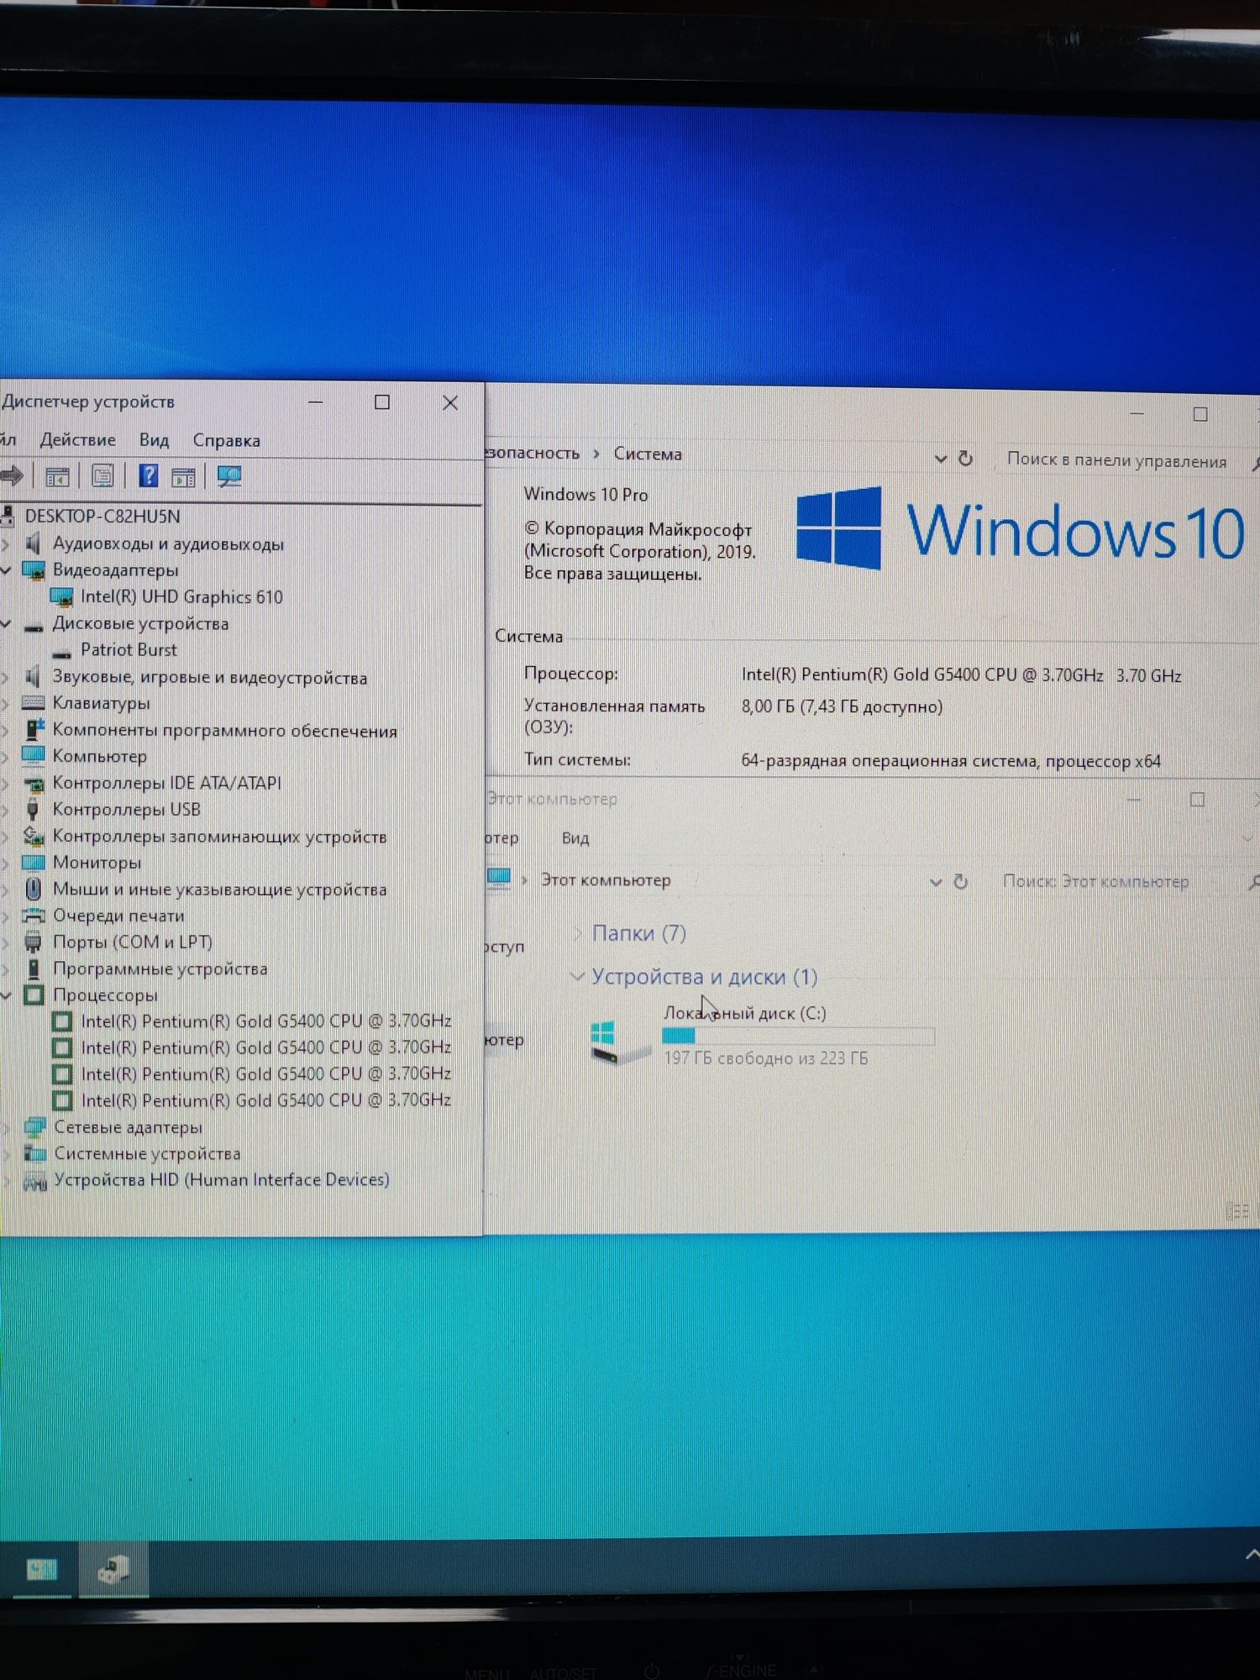Click the Control Panel taskbar icon
This screenshot has width=1260, height=1680.
pos(40,1569)
